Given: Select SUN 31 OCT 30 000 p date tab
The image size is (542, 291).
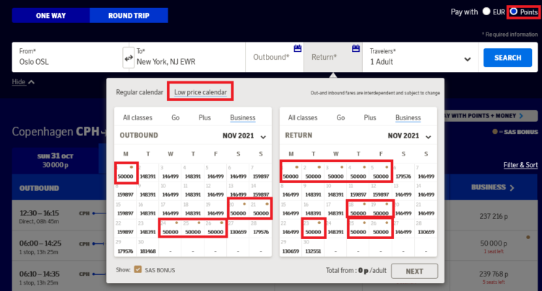Looking at the screenshot, I should pyautogui.click(x=56, y=161).
